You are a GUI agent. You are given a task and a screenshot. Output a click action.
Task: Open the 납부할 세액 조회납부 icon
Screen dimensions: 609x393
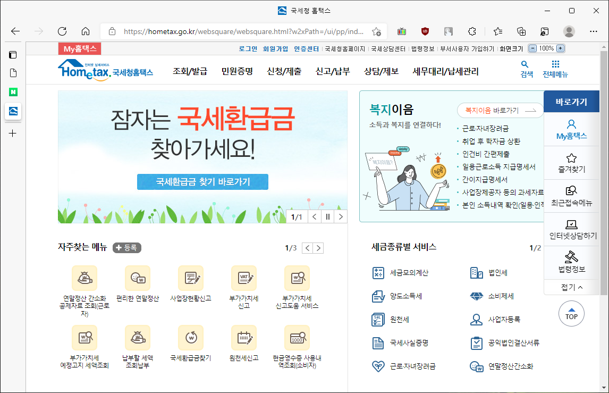pos(138,337)
